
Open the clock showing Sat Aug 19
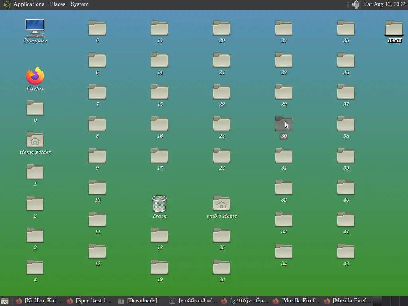(x=385, y=4)
